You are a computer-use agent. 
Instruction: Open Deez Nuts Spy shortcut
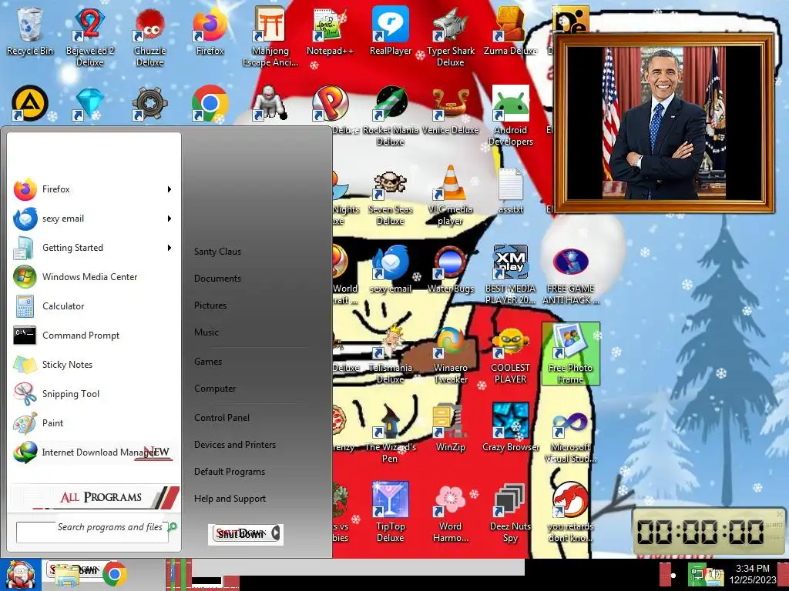pyautogui.click(x=510, y=513)
